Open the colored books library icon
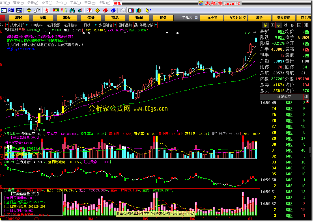The image size is (314, 222). 139,10
